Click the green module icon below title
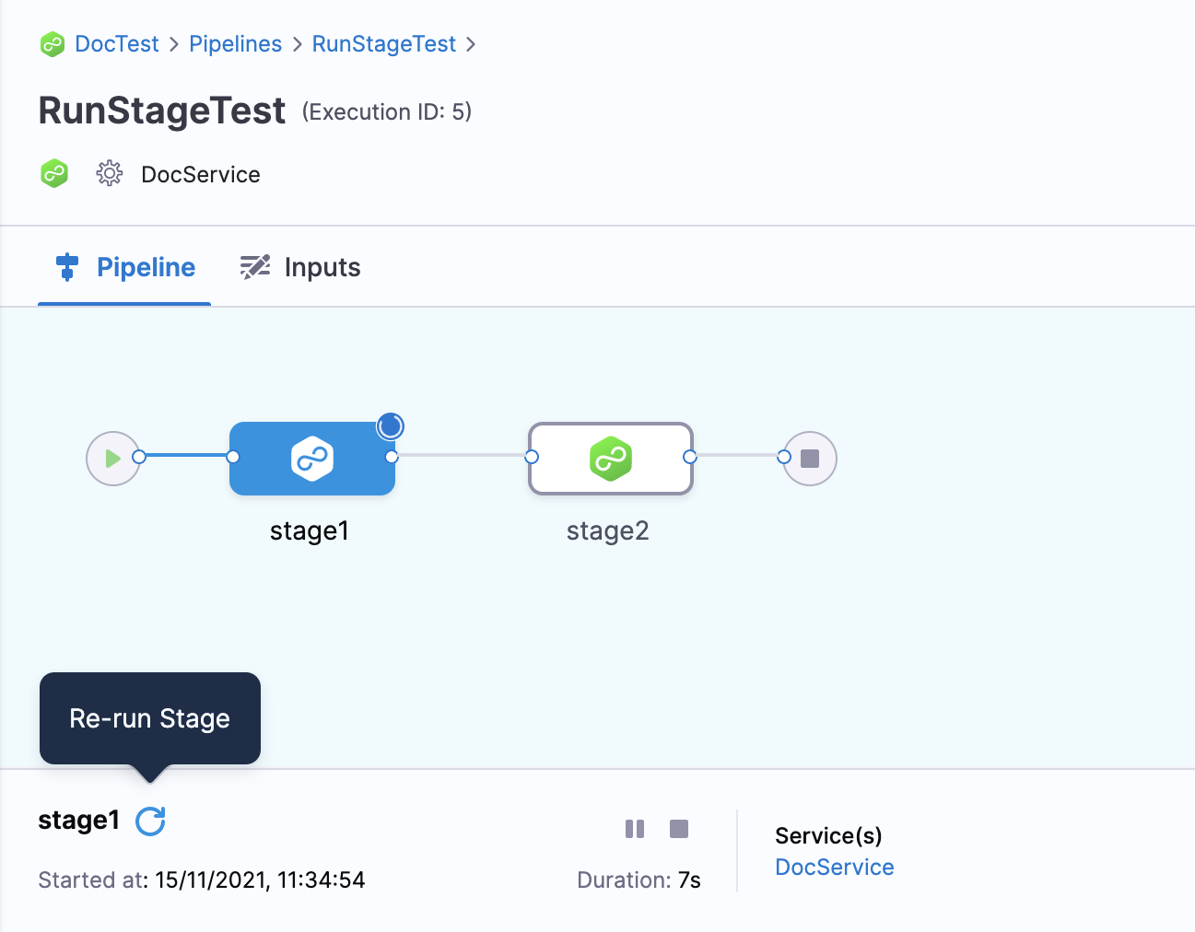 tap(54, 173)
